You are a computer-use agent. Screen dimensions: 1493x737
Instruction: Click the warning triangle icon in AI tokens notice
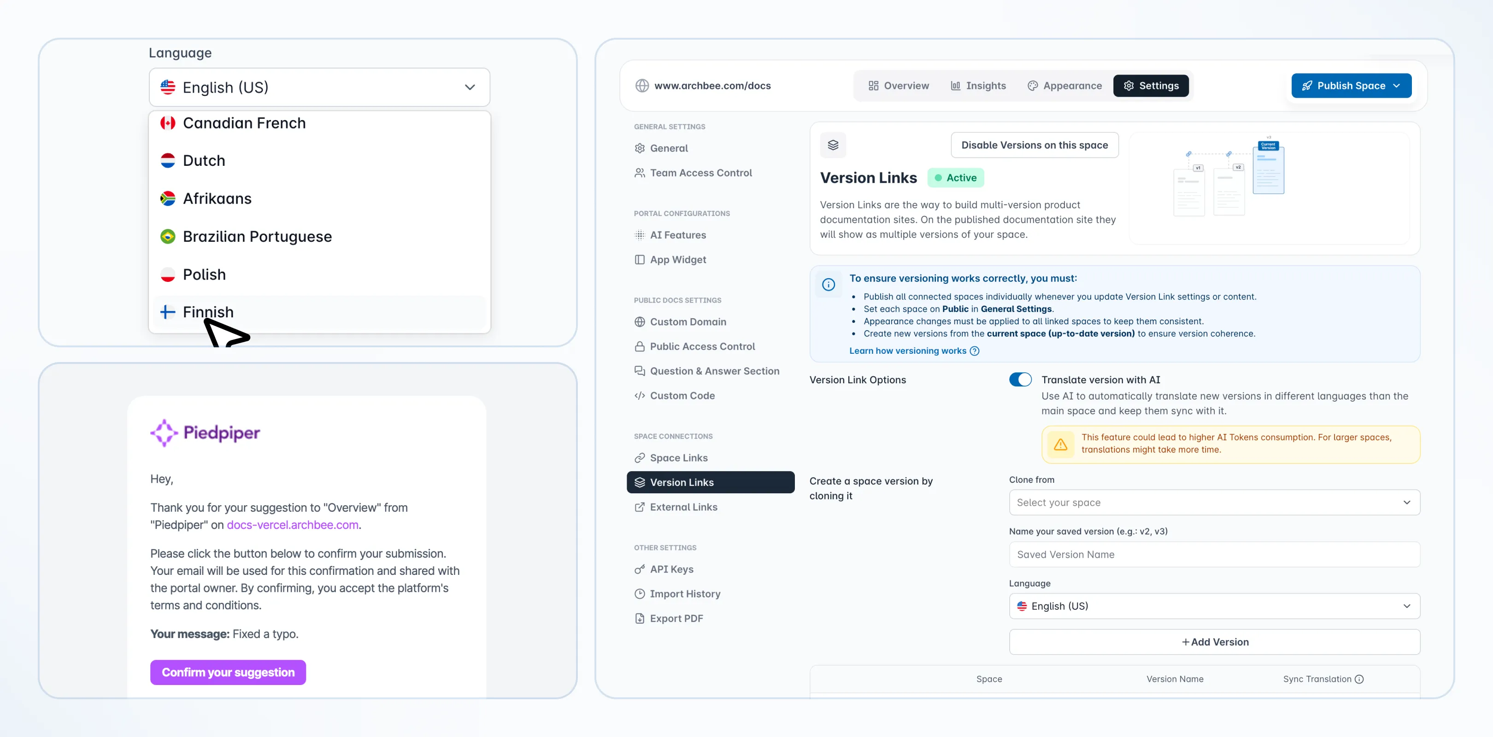(1060, 445)
